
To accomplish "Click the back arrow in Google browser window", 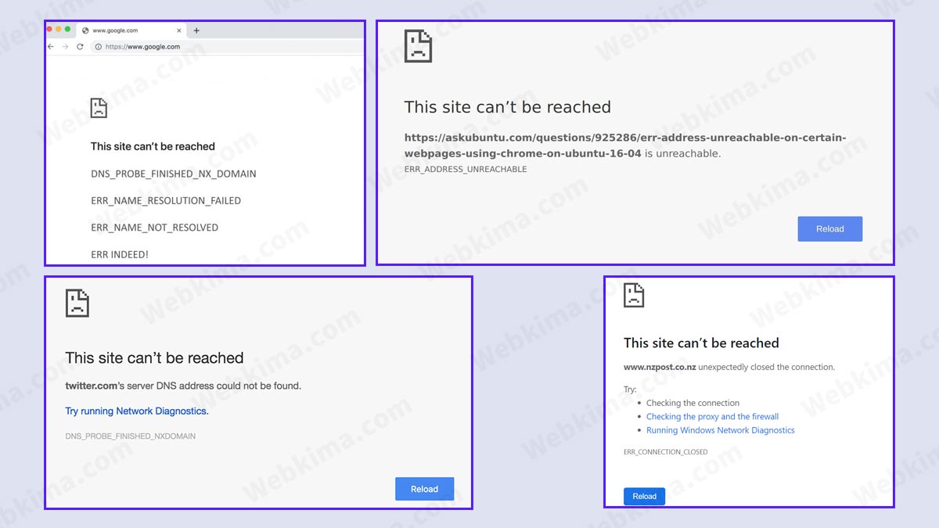I will (x=51, y=47).
